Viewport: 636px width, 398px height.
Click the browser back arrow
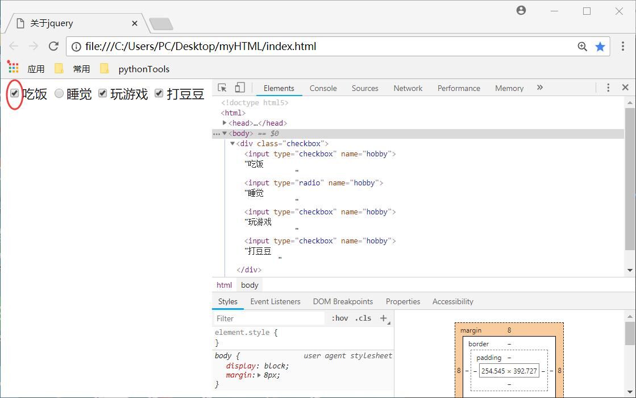(x=14, y=46)
